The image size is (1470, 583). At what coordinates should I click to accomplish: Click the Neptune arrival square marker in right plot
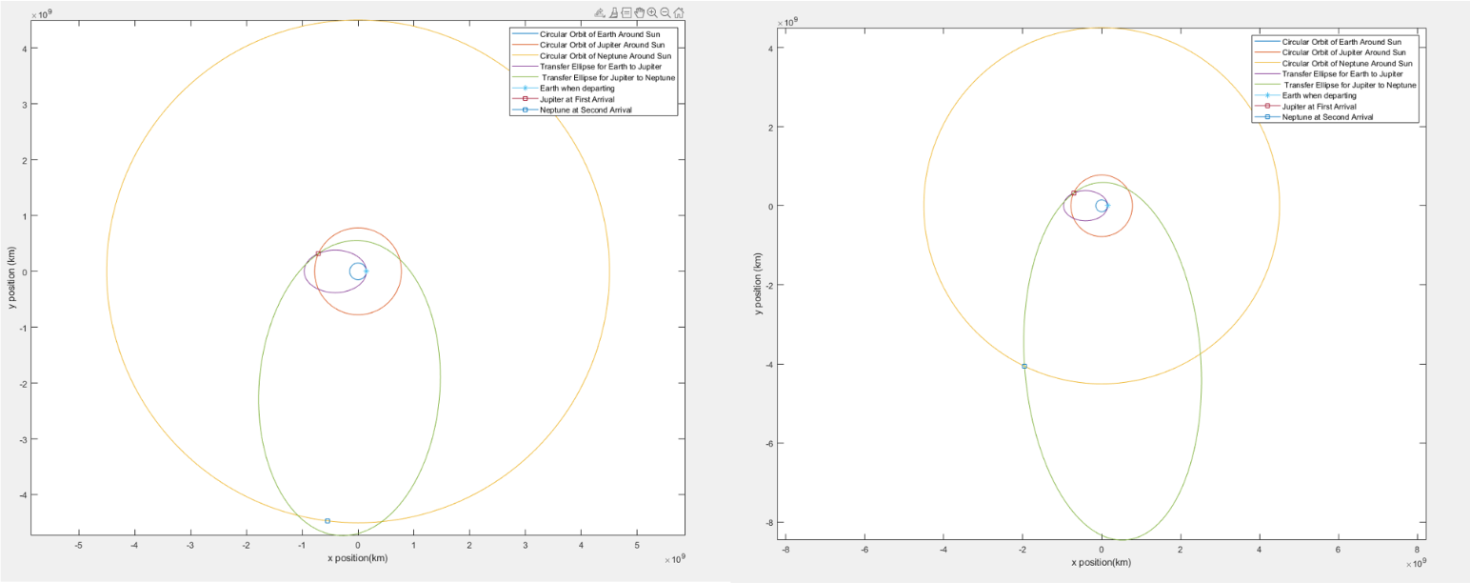1024,366
